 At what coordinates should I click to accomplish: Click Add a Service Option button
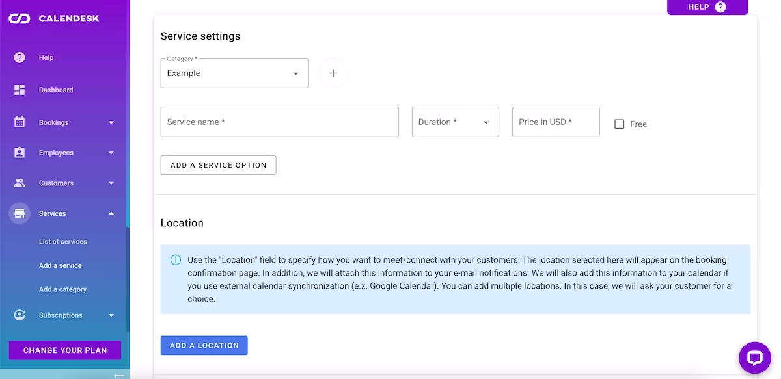tap(218, 165)
